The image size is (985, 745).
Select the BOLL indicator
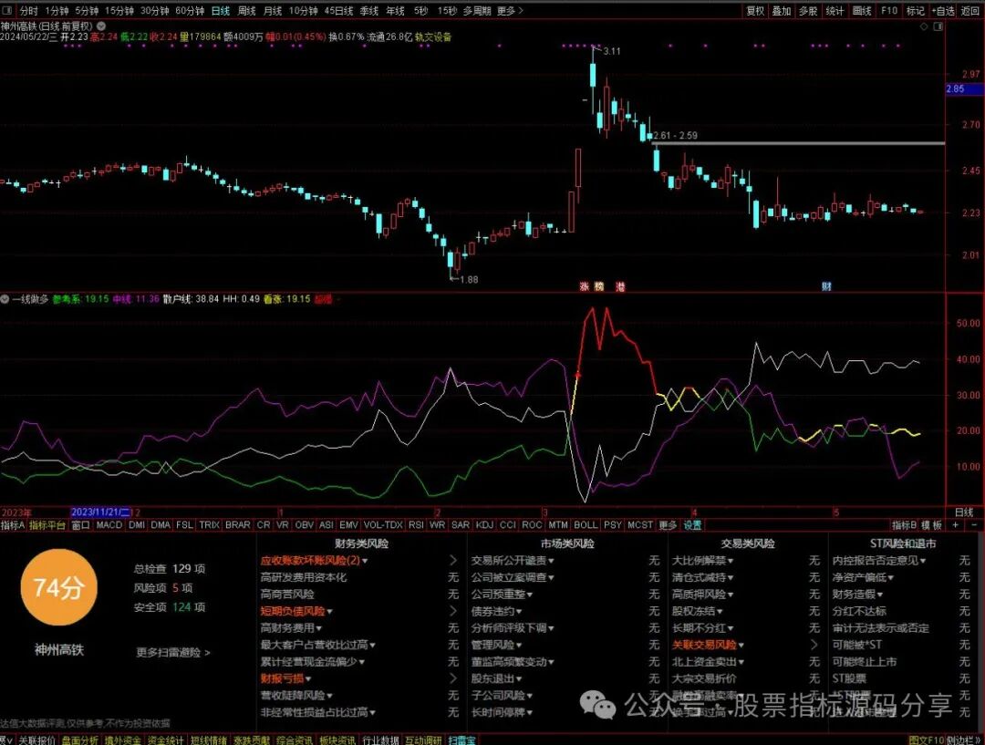click(x=586, y=524)
